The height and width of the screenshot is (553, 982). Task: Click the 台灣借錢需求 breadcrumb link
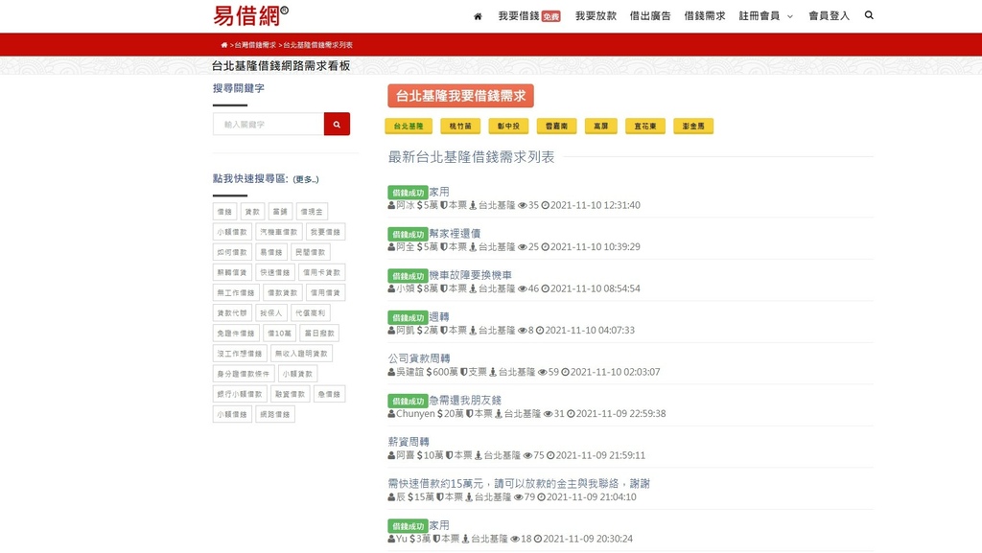point(255,45)
